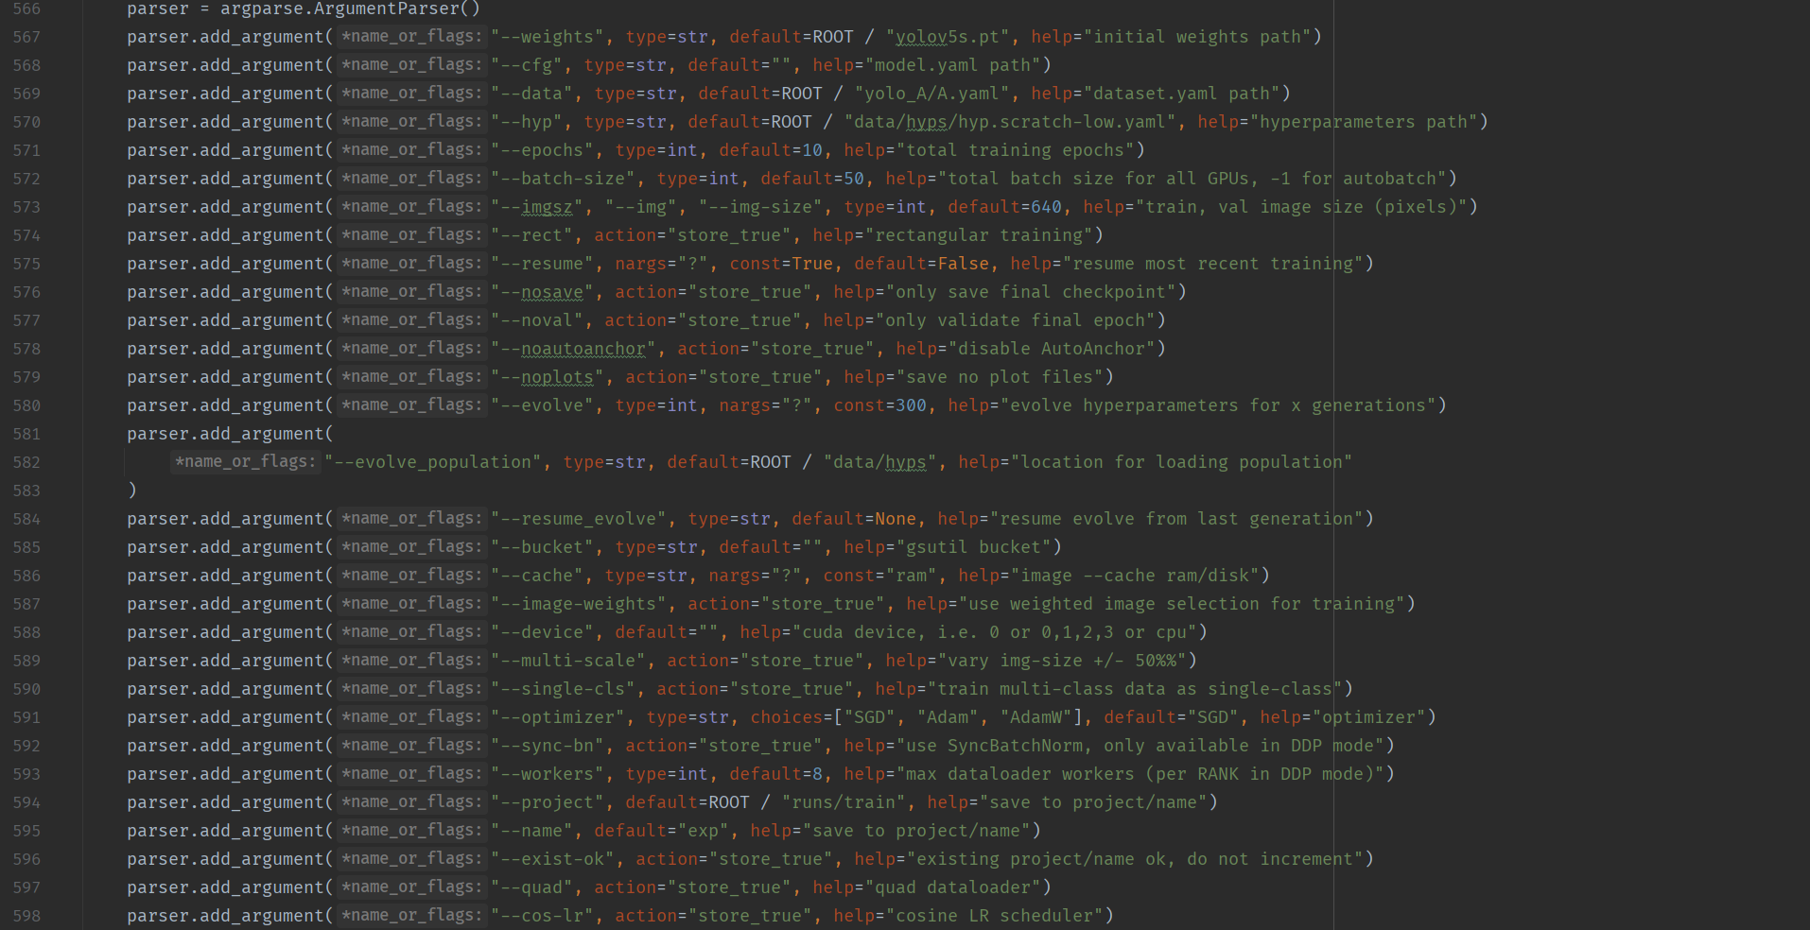This screenshot has width=1810, height=930.
Task: Click the default=10 value for epochs
Action: pos(771,150)
